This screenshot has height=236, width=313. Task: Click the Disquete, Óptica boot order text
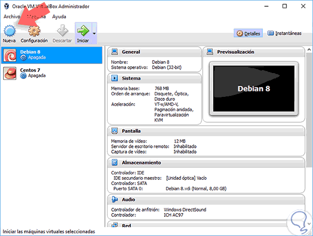point(171,94)
